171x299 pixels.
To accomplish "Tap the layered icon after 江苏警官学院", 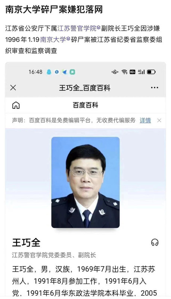I will (x=99, y=28).
